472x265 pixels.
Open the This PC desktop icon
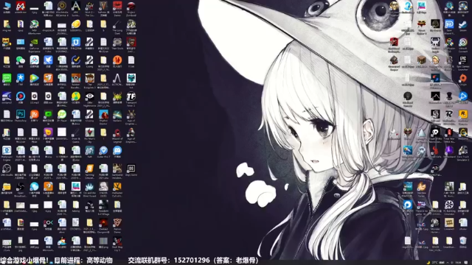tap(7, 8)
